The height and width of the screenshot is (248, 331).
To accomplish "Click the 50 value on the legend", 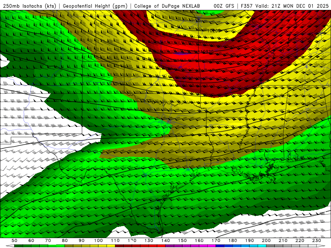I will pyautogui.click(x=14, y=241).
